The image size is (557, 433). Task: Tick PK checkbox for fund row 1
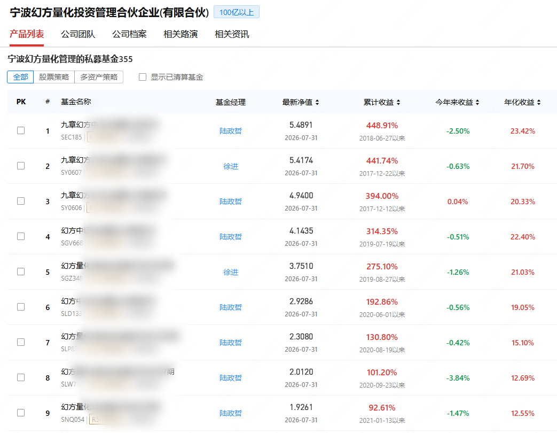click(21, 130)
